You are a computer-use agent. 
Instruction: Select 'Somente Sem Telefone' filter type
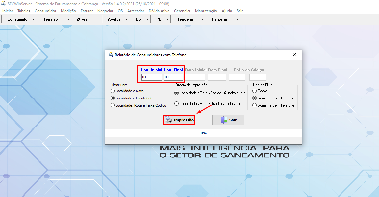pyautogui.click(x=254, y=105)
